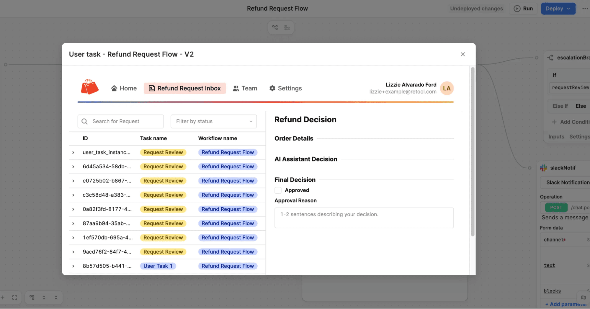This screenshot has height=309, width=590.
Task: Click the Slack icon beside slackNotif
Action: (x=543, y=168)
